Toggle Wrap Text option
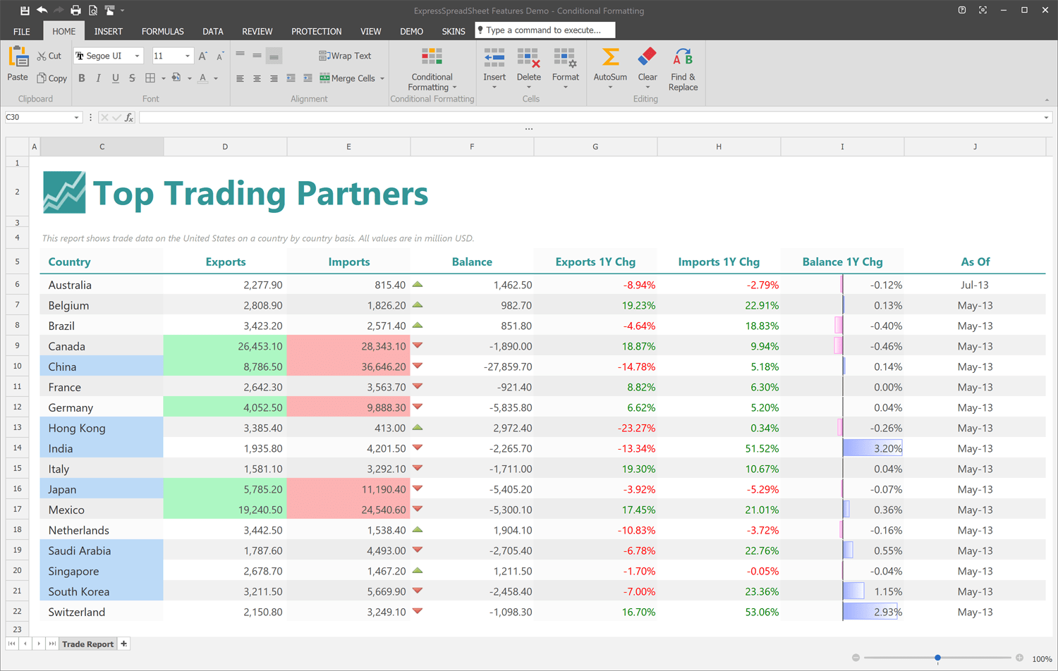The width and height of the screenshot is (1058, 671). tap(345, 56)
